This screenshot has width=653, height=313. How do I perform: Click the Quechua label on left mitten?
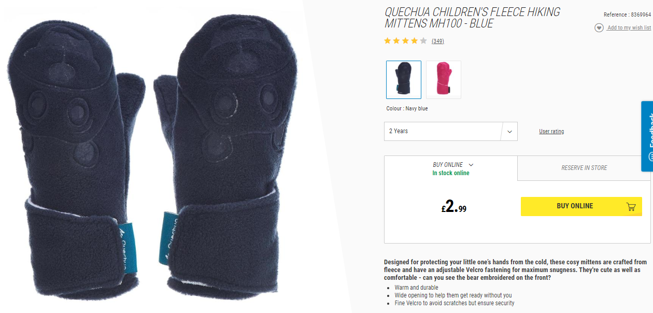pyautogui.click(x=124, y=241)
